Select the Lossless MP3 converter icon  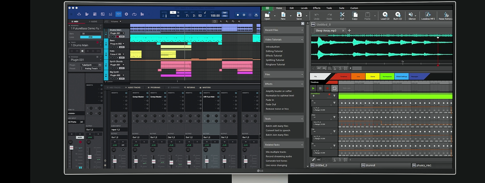pos(428,15)
